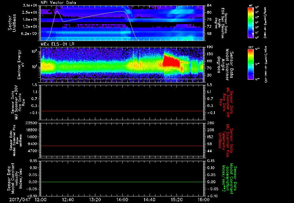The image size is (294, 203).
Task: Click the "2017/047" date label
Action: pos(20,200)
